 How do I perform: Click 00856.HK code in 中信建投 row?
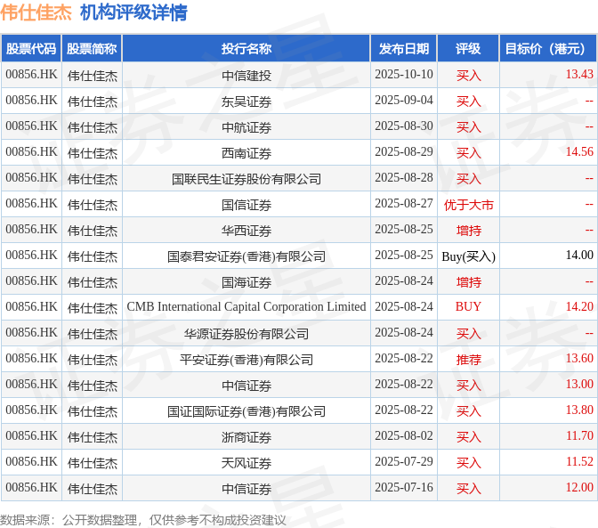tap(31, 74)
